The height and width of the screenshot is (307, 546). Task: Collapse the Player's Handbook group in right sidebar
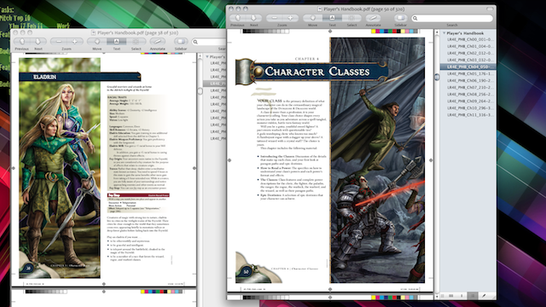[x=444, y=33]
